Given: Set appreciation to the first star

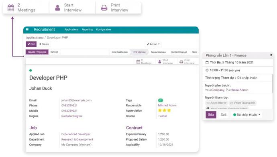Looking at the screenshot, I should point(160,110).
